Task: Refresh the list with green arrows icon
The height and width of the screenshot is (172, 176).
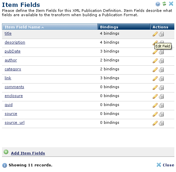Action: (x=164, y=4)
